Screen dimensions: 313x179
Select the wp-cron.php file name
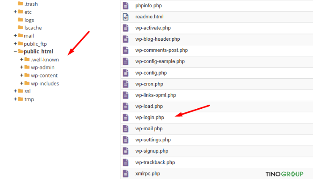tap(149, 84)
